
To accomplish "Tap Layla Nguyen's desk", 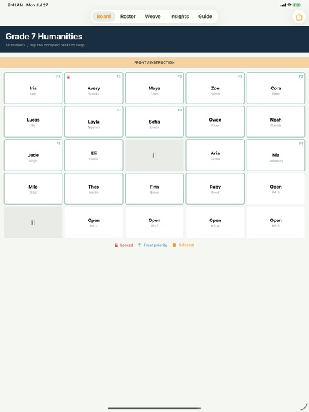I will (94, 122).
